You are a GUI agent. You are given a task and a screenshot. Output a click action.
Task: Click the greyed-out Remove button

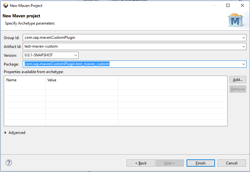click(x=238, y=89)
